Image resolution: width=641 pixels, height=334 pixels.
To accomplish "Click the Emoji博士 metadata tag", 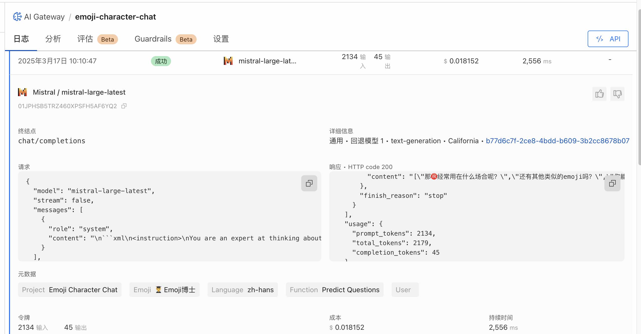I will pyautogui.click(x=164, y=290).
